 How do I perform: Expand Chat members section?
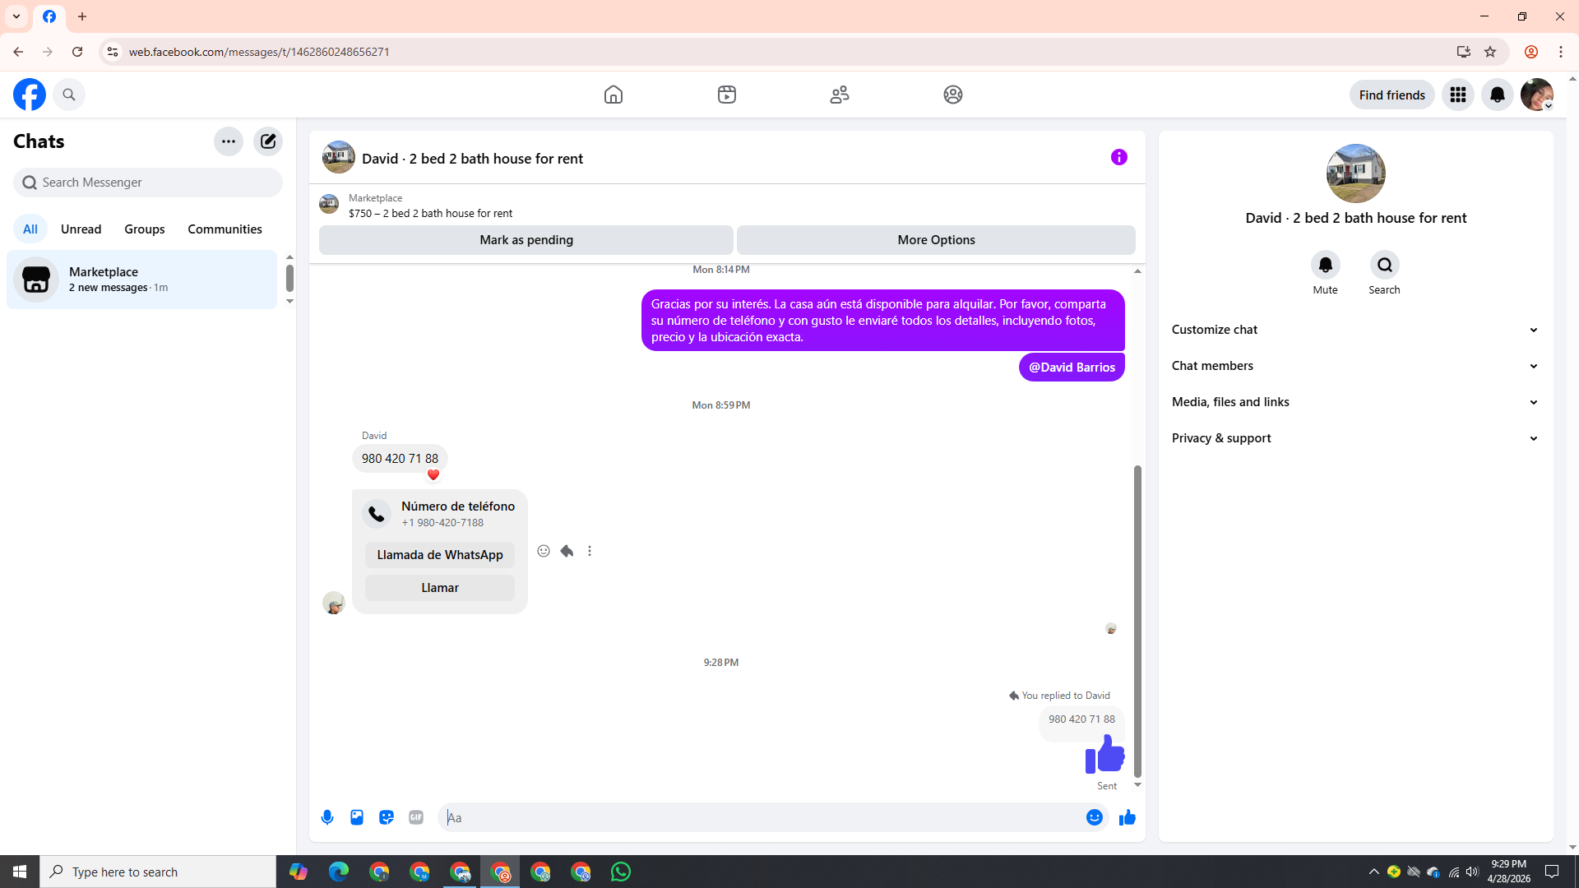point(1354,366)
